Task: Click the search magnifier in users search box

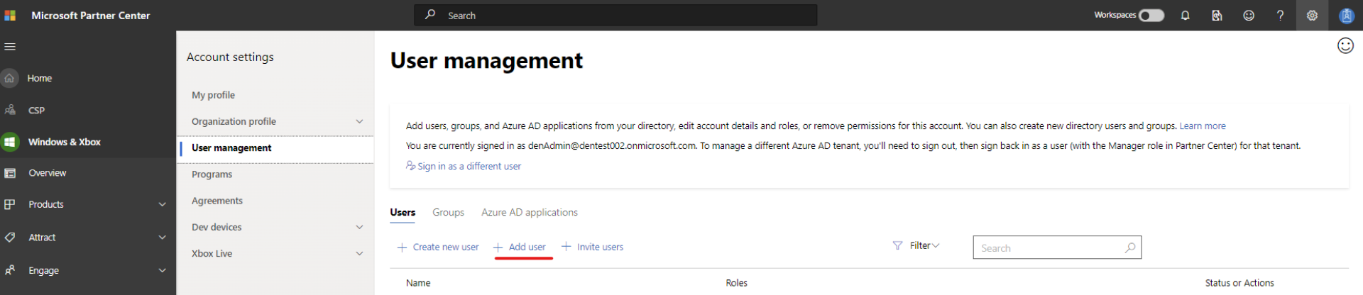Action: point(1129,247)
